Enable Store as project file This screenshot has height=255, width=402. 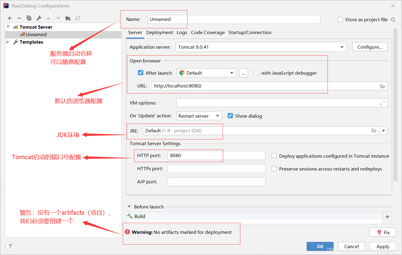340,19
